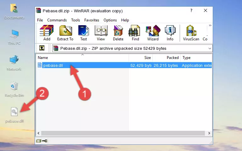Click the Application extension type cell
Viewport: 242px width, 151px height.
[x=197, y=65]
